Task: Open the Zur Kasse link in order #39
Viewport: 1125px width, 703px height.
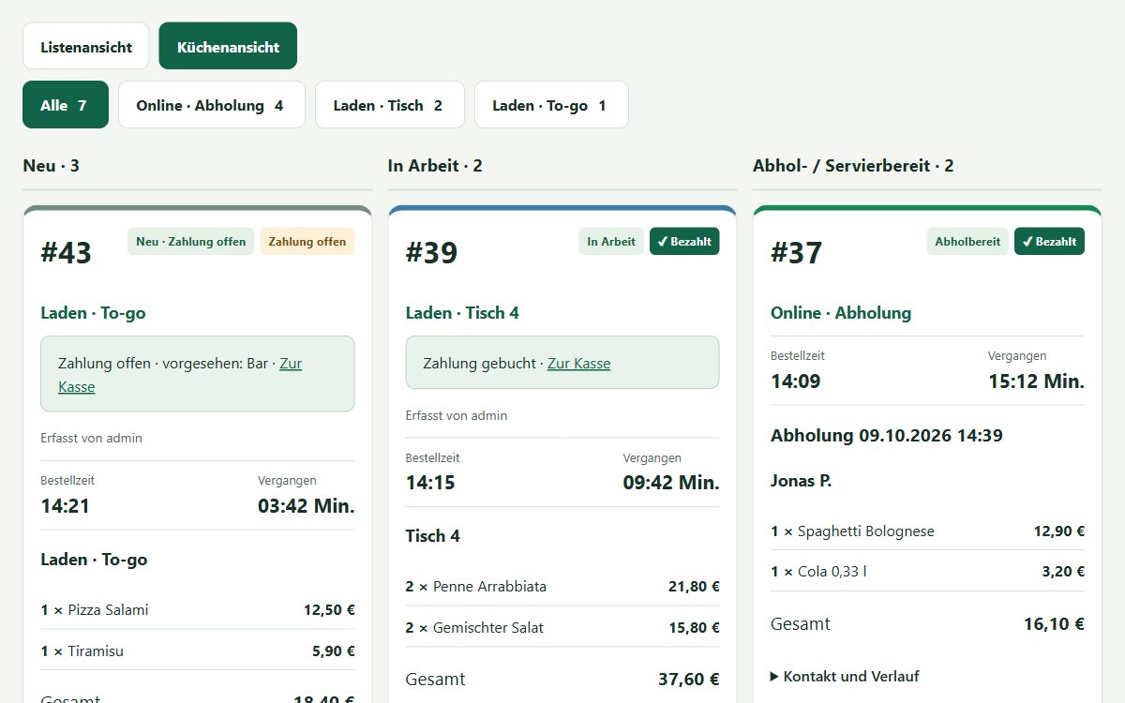Action: [578, 363]
